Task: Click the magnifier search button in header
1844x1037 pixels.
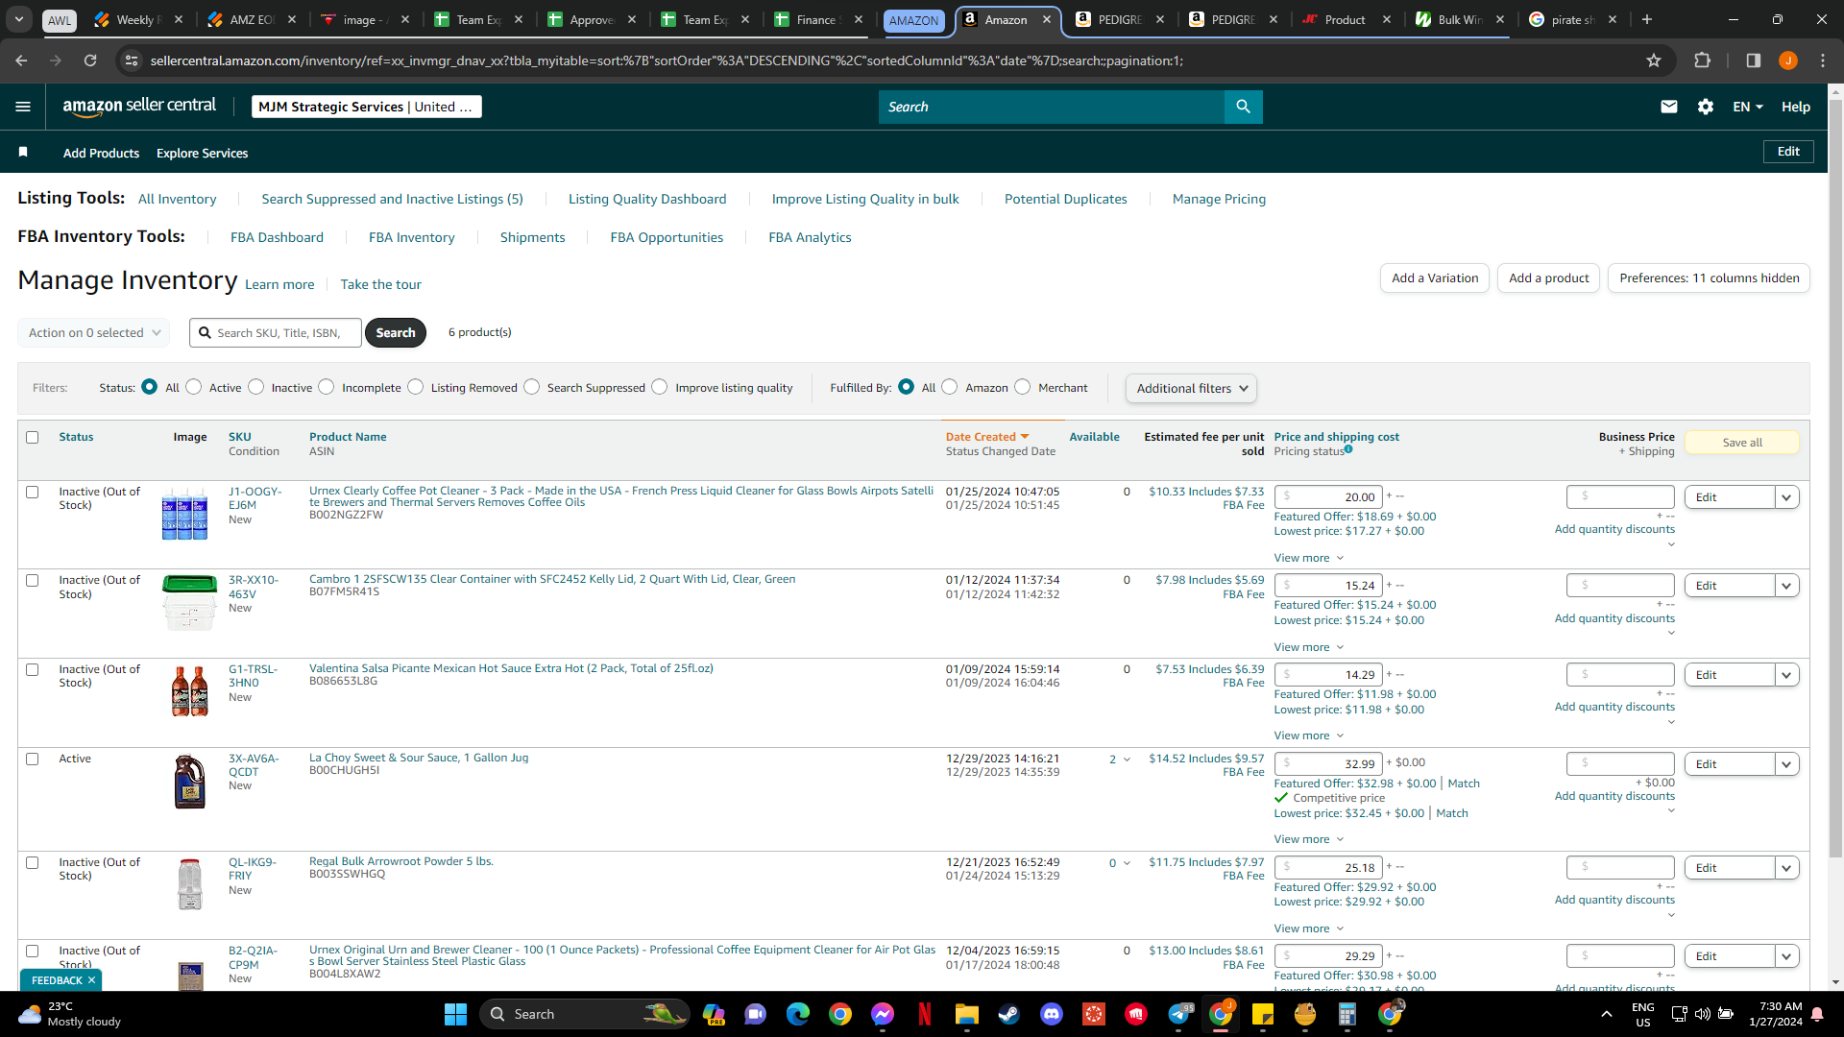Action: point(1243,107)
